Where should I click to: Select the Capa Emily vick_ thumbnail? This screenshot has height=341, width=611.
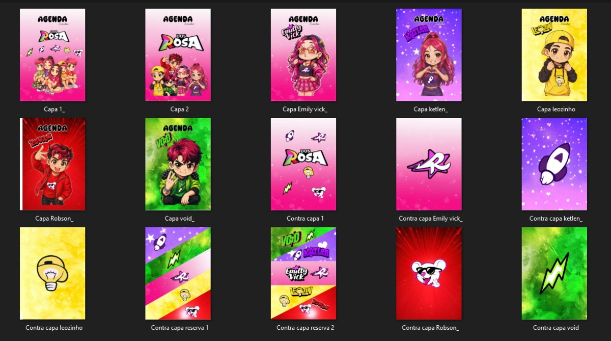[x=303, y=55]
